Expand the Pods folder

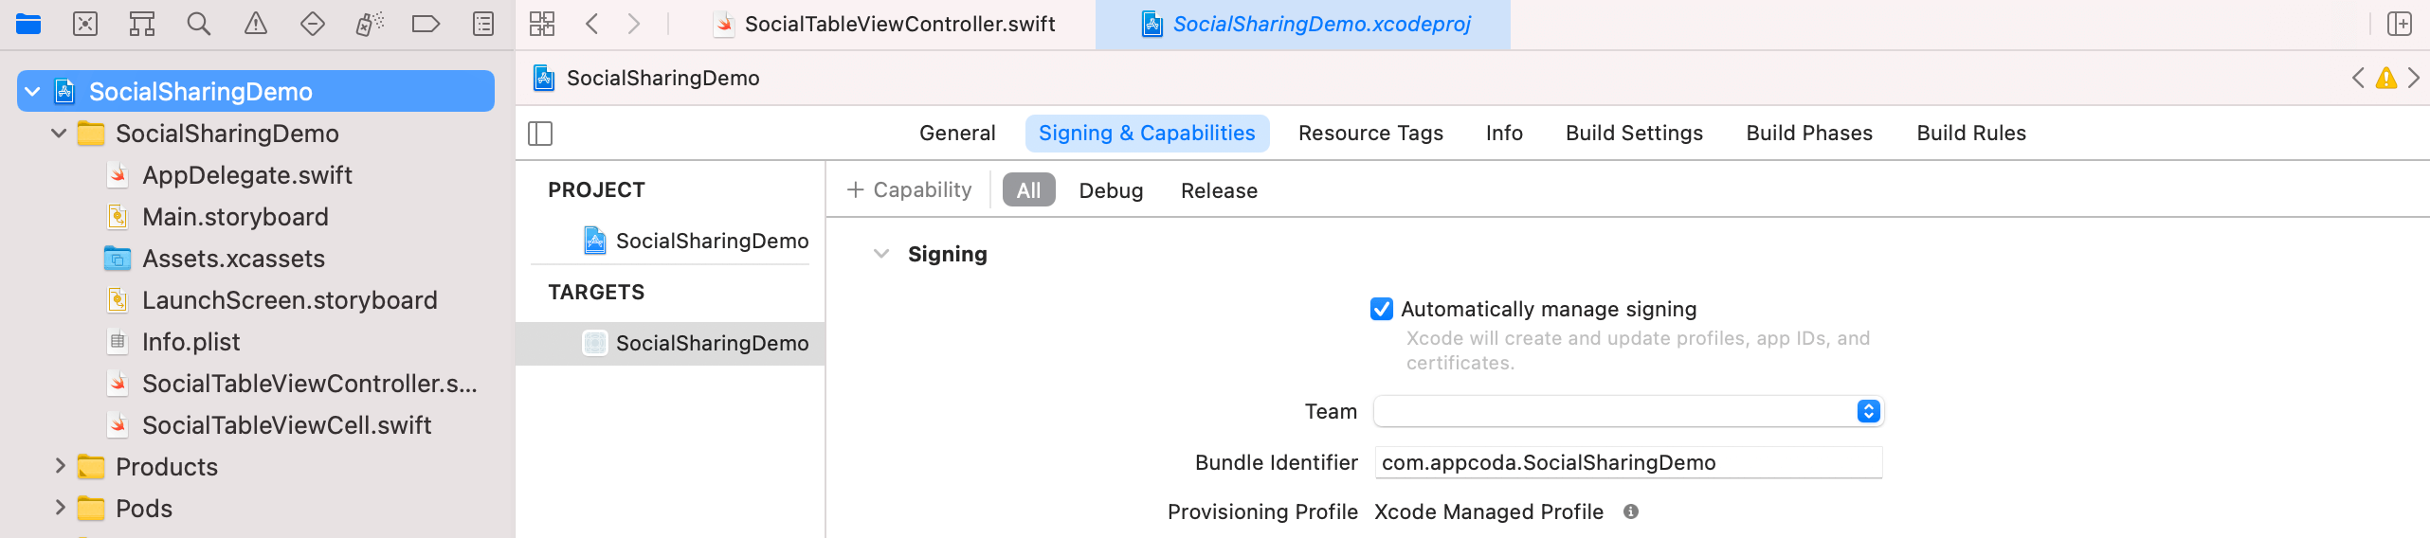[x=60, y=508]
